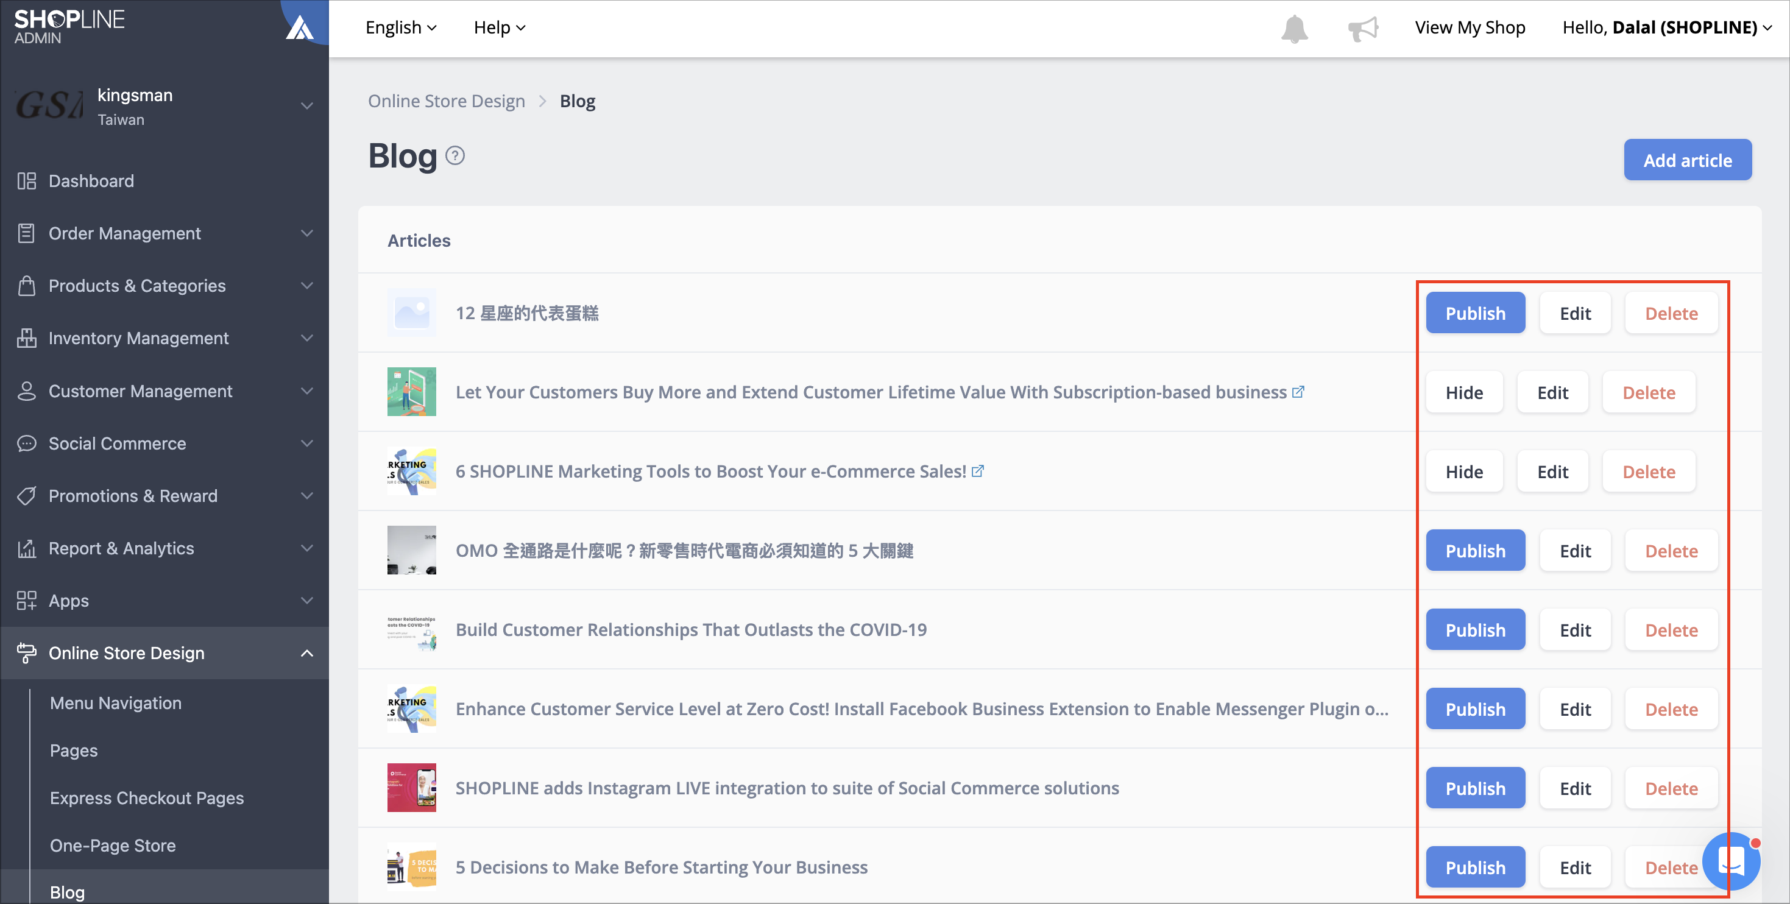Edit the 6 SHOPLINE Marketing Tools article

point(1552,472)
